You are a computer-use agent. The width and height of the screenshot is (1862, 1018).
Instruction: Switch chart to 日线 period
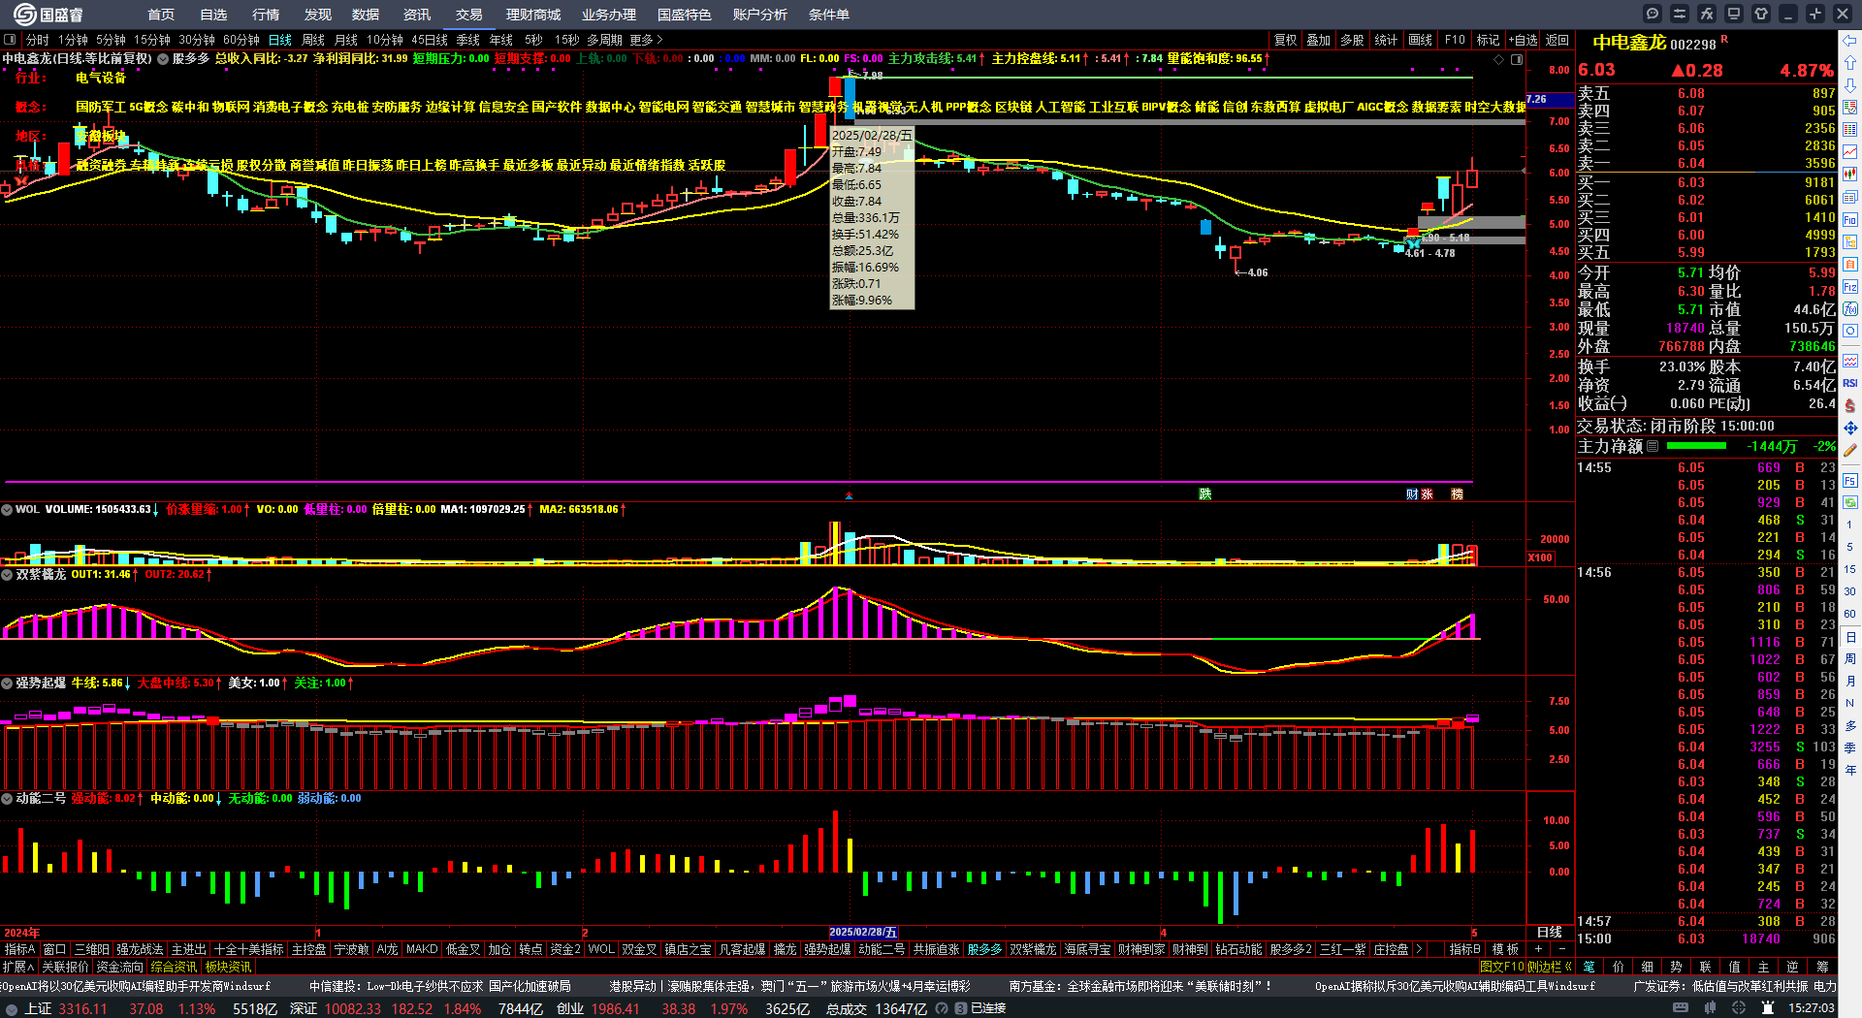280,40
